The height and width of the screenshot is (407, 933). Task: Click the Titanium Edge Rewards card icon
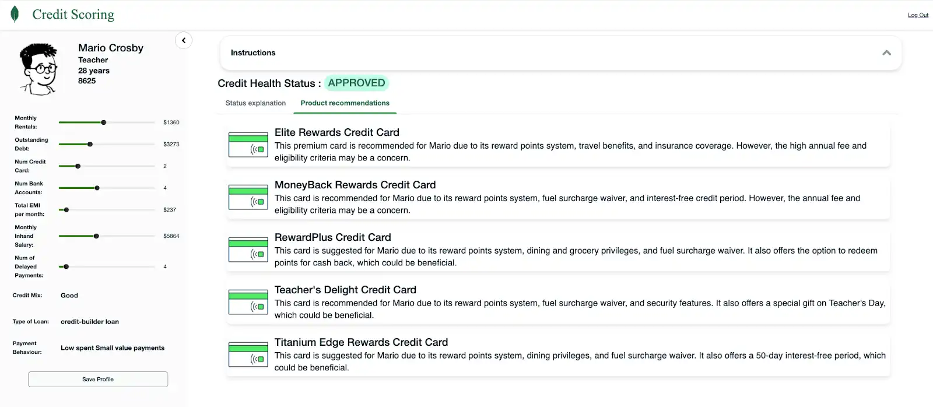248,355
